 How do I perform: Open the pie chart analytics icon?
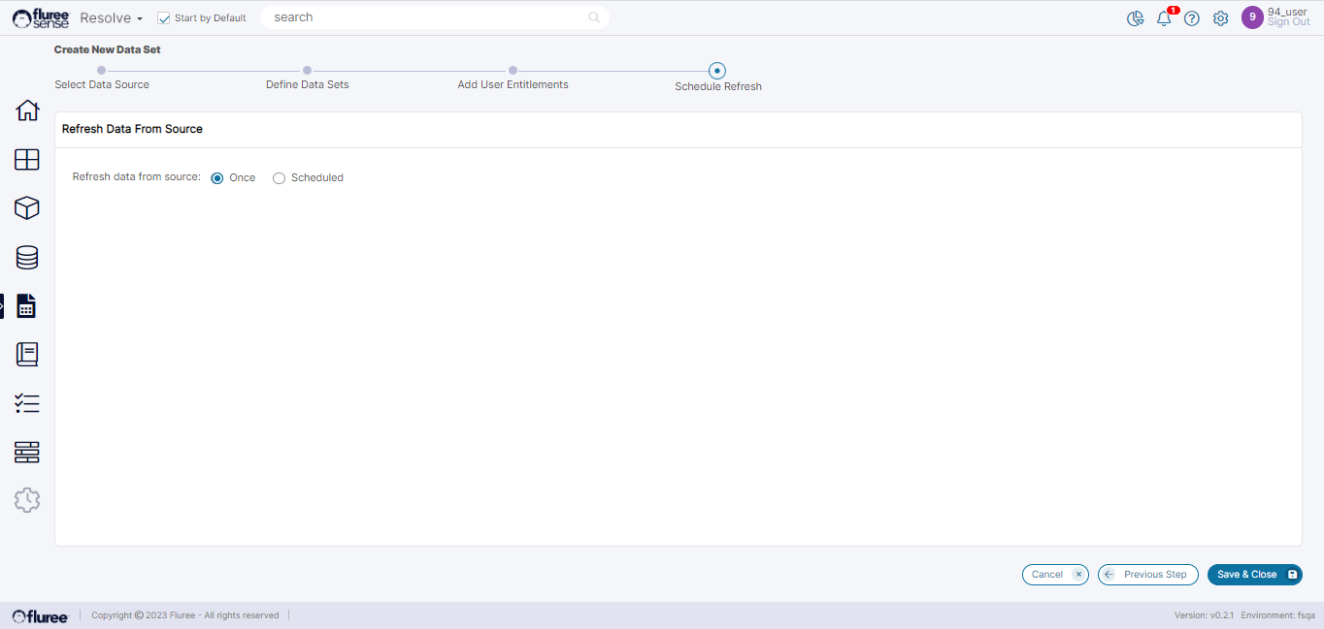point(1136,18)
